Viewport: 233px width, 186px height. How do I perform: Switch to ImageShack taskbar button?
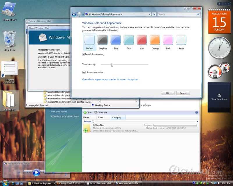tap(70, 183)
